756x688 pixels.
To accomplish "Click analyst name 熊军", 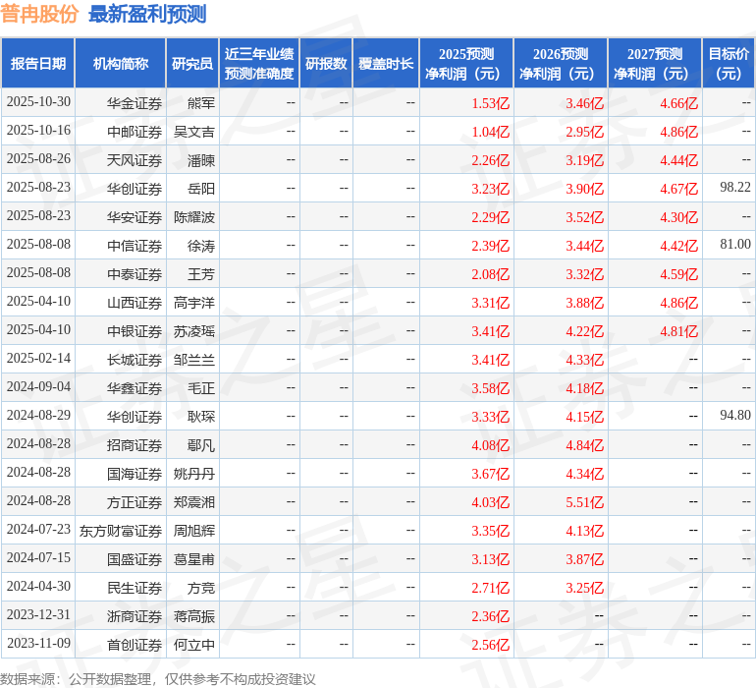I will (x=201, y=103).
